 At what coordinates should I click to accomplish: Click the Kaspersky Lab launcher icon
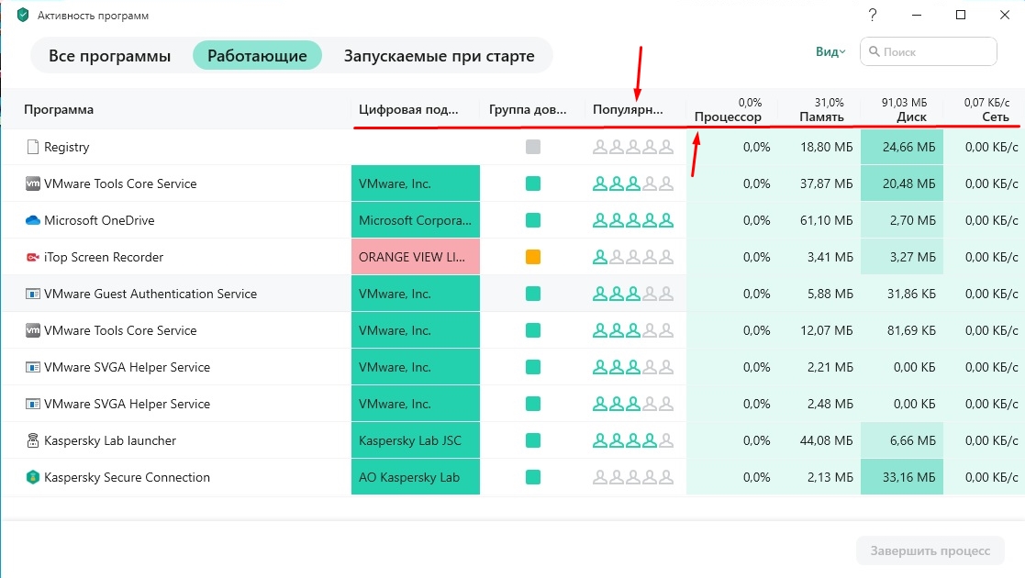(33, 440)
